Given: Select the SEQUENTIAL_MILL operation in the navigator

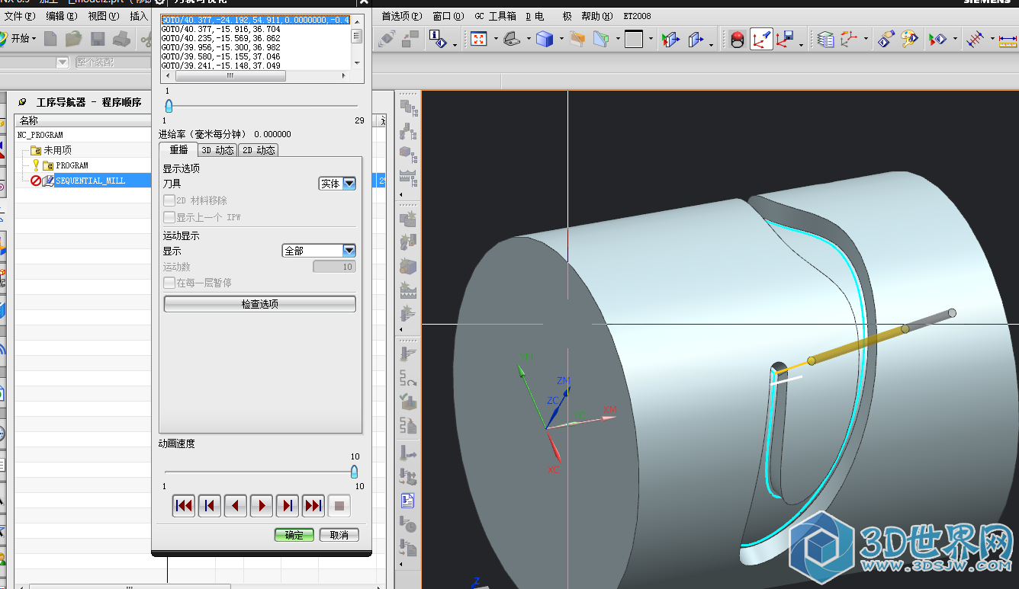Looking at the screenshot, I should pyautogui.click(x=90, y=181).
